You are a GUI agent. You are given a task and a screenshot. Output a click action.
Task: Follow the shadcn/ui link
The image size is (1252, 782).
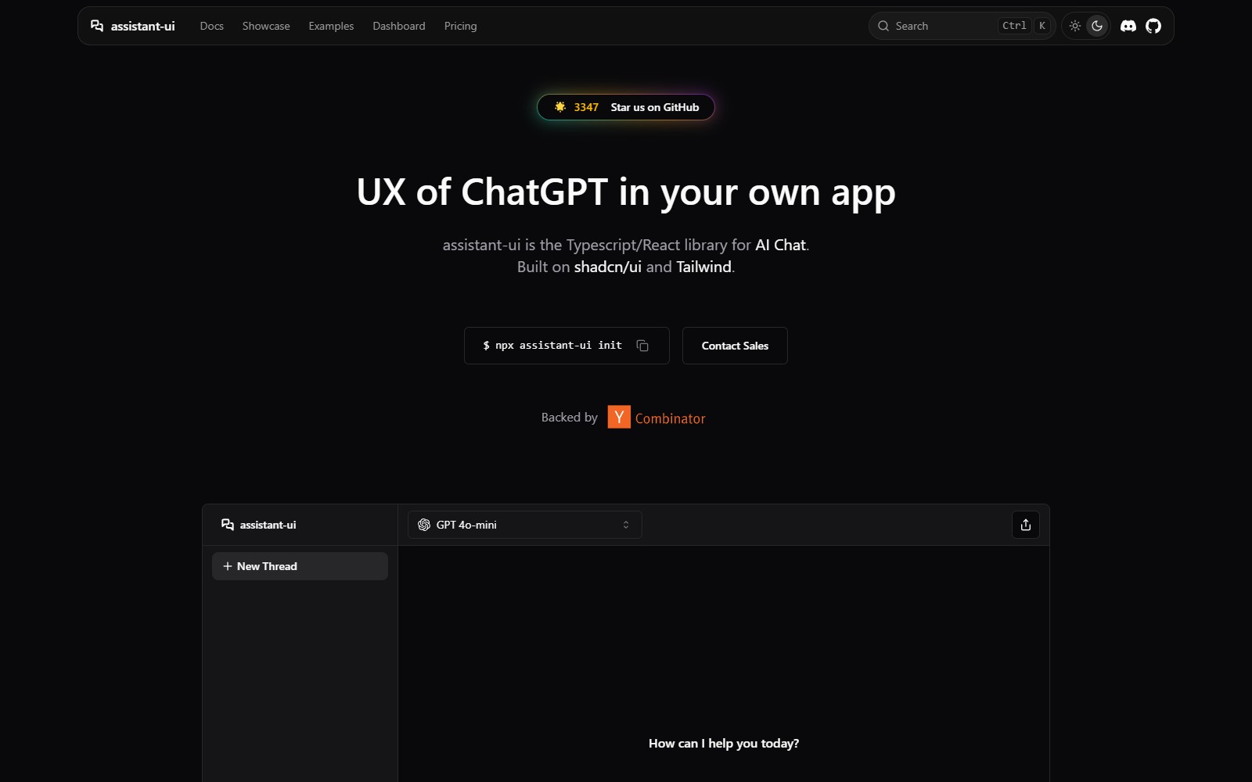tap(608, 267)
